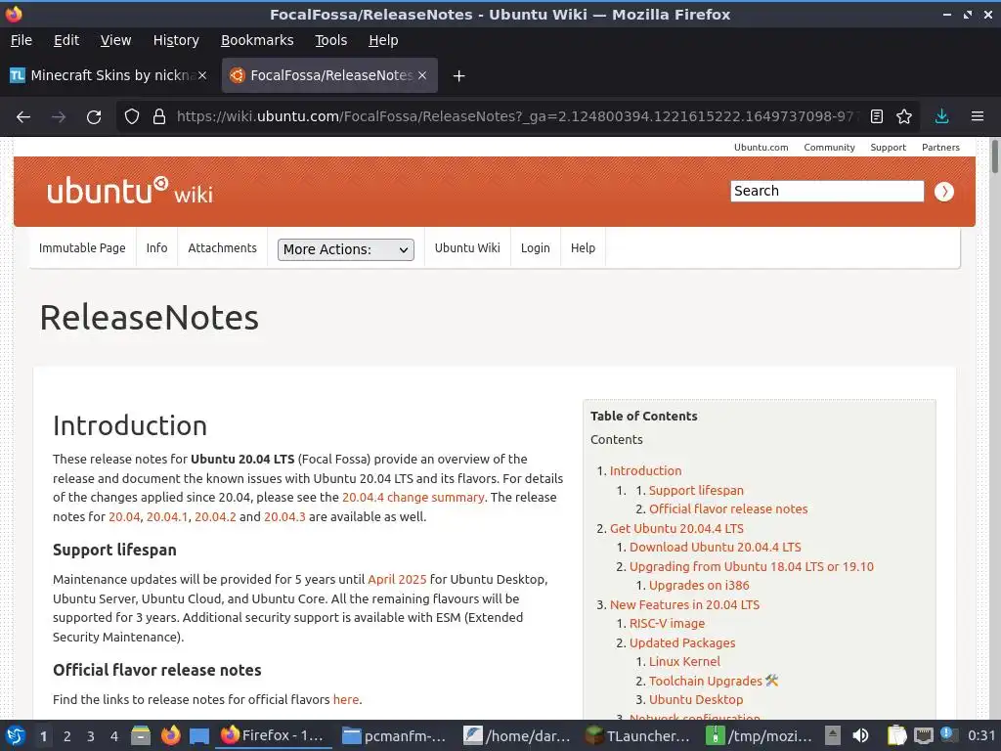The width and height of the screenshot is (1001, 751).
Task: Launch Firefox from taskbar quick-launch icon
Action: tap(170, 735)
